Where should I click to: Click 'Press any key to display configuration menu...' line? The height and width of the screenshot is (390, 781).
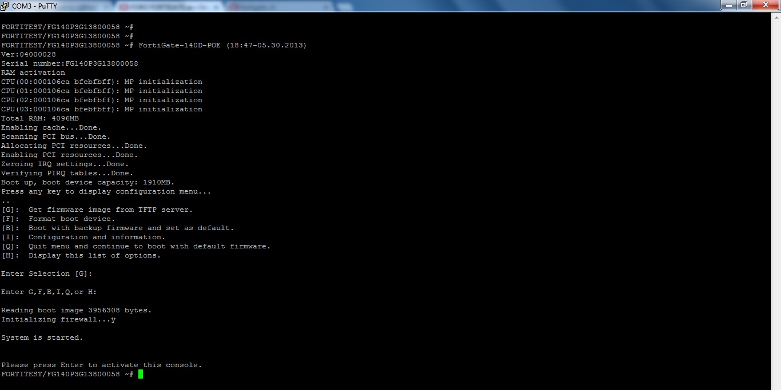(106, 191)
